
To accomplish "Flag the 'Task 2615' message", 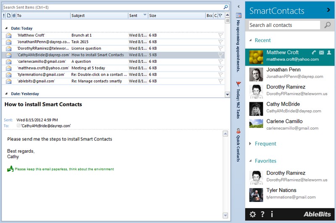I will (220, 42).
